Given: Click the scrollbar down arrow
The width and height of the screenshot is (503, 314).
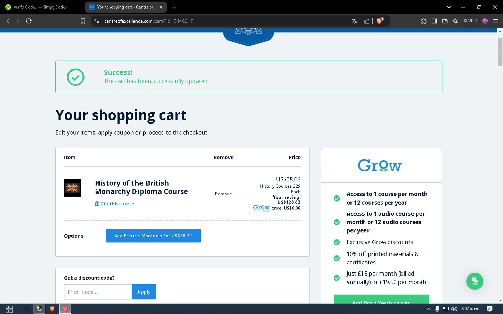Looking at the screenshot, I should [x=500, y=301].
